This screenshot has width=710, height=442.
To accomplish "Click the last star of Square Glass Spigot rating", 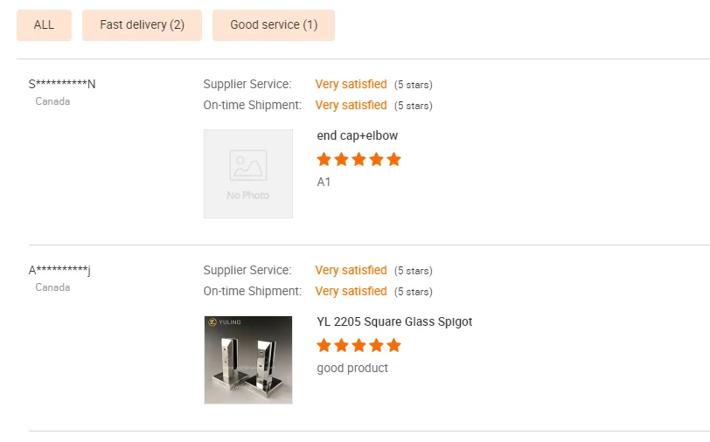I will coord(393,345).
